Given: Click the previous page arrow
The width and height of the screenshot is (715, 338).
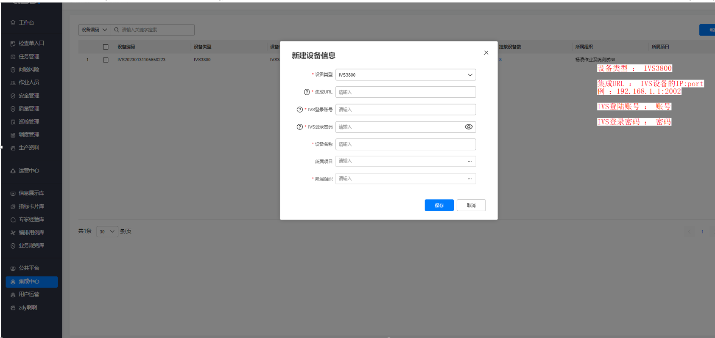Looking at the screenshot, I should pyautogui.click(x=689, y=232).
